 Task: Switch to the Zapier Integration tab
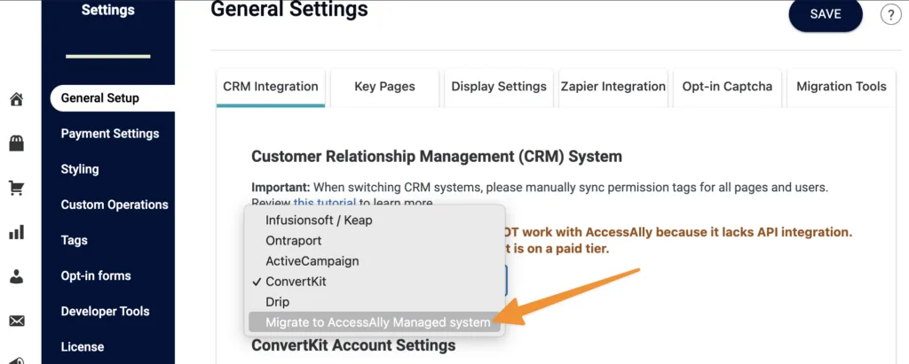pyautogui.click(x=613, y=88)
